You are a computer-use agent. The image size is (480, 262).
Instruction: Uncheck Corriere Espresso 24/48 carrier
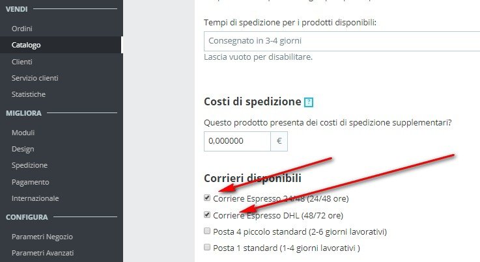(207, 198)
